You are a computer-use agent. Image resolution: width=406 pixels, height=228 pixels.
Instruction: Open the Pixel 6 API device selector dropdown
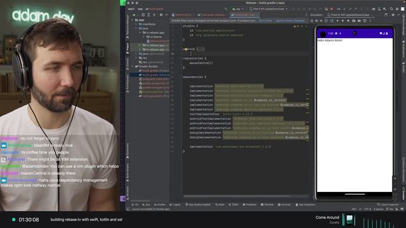coord(268,9)
